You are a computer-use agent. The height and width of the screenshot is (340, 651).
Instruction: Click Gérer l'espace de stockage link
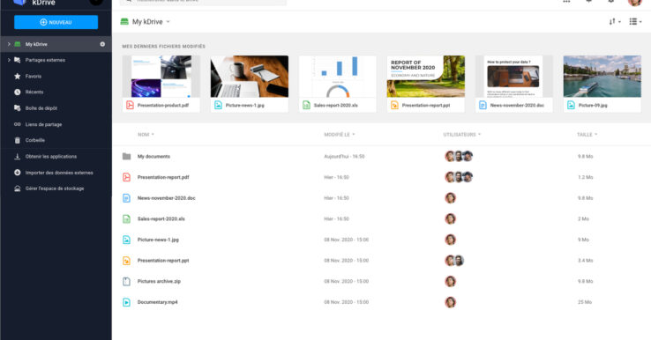[55, 188]
